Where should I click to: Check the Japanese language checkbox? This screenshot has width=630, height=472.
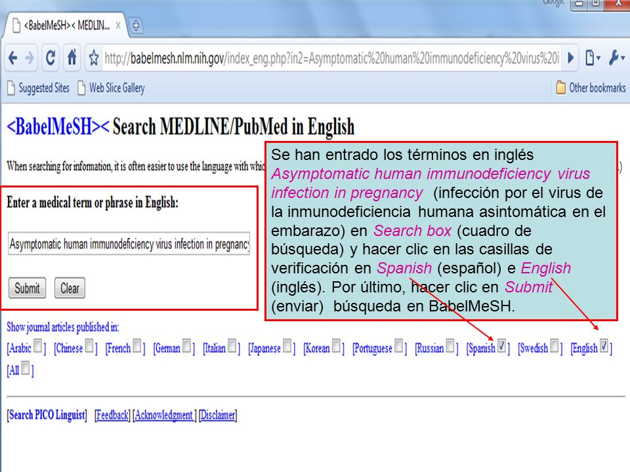[287, 345]
